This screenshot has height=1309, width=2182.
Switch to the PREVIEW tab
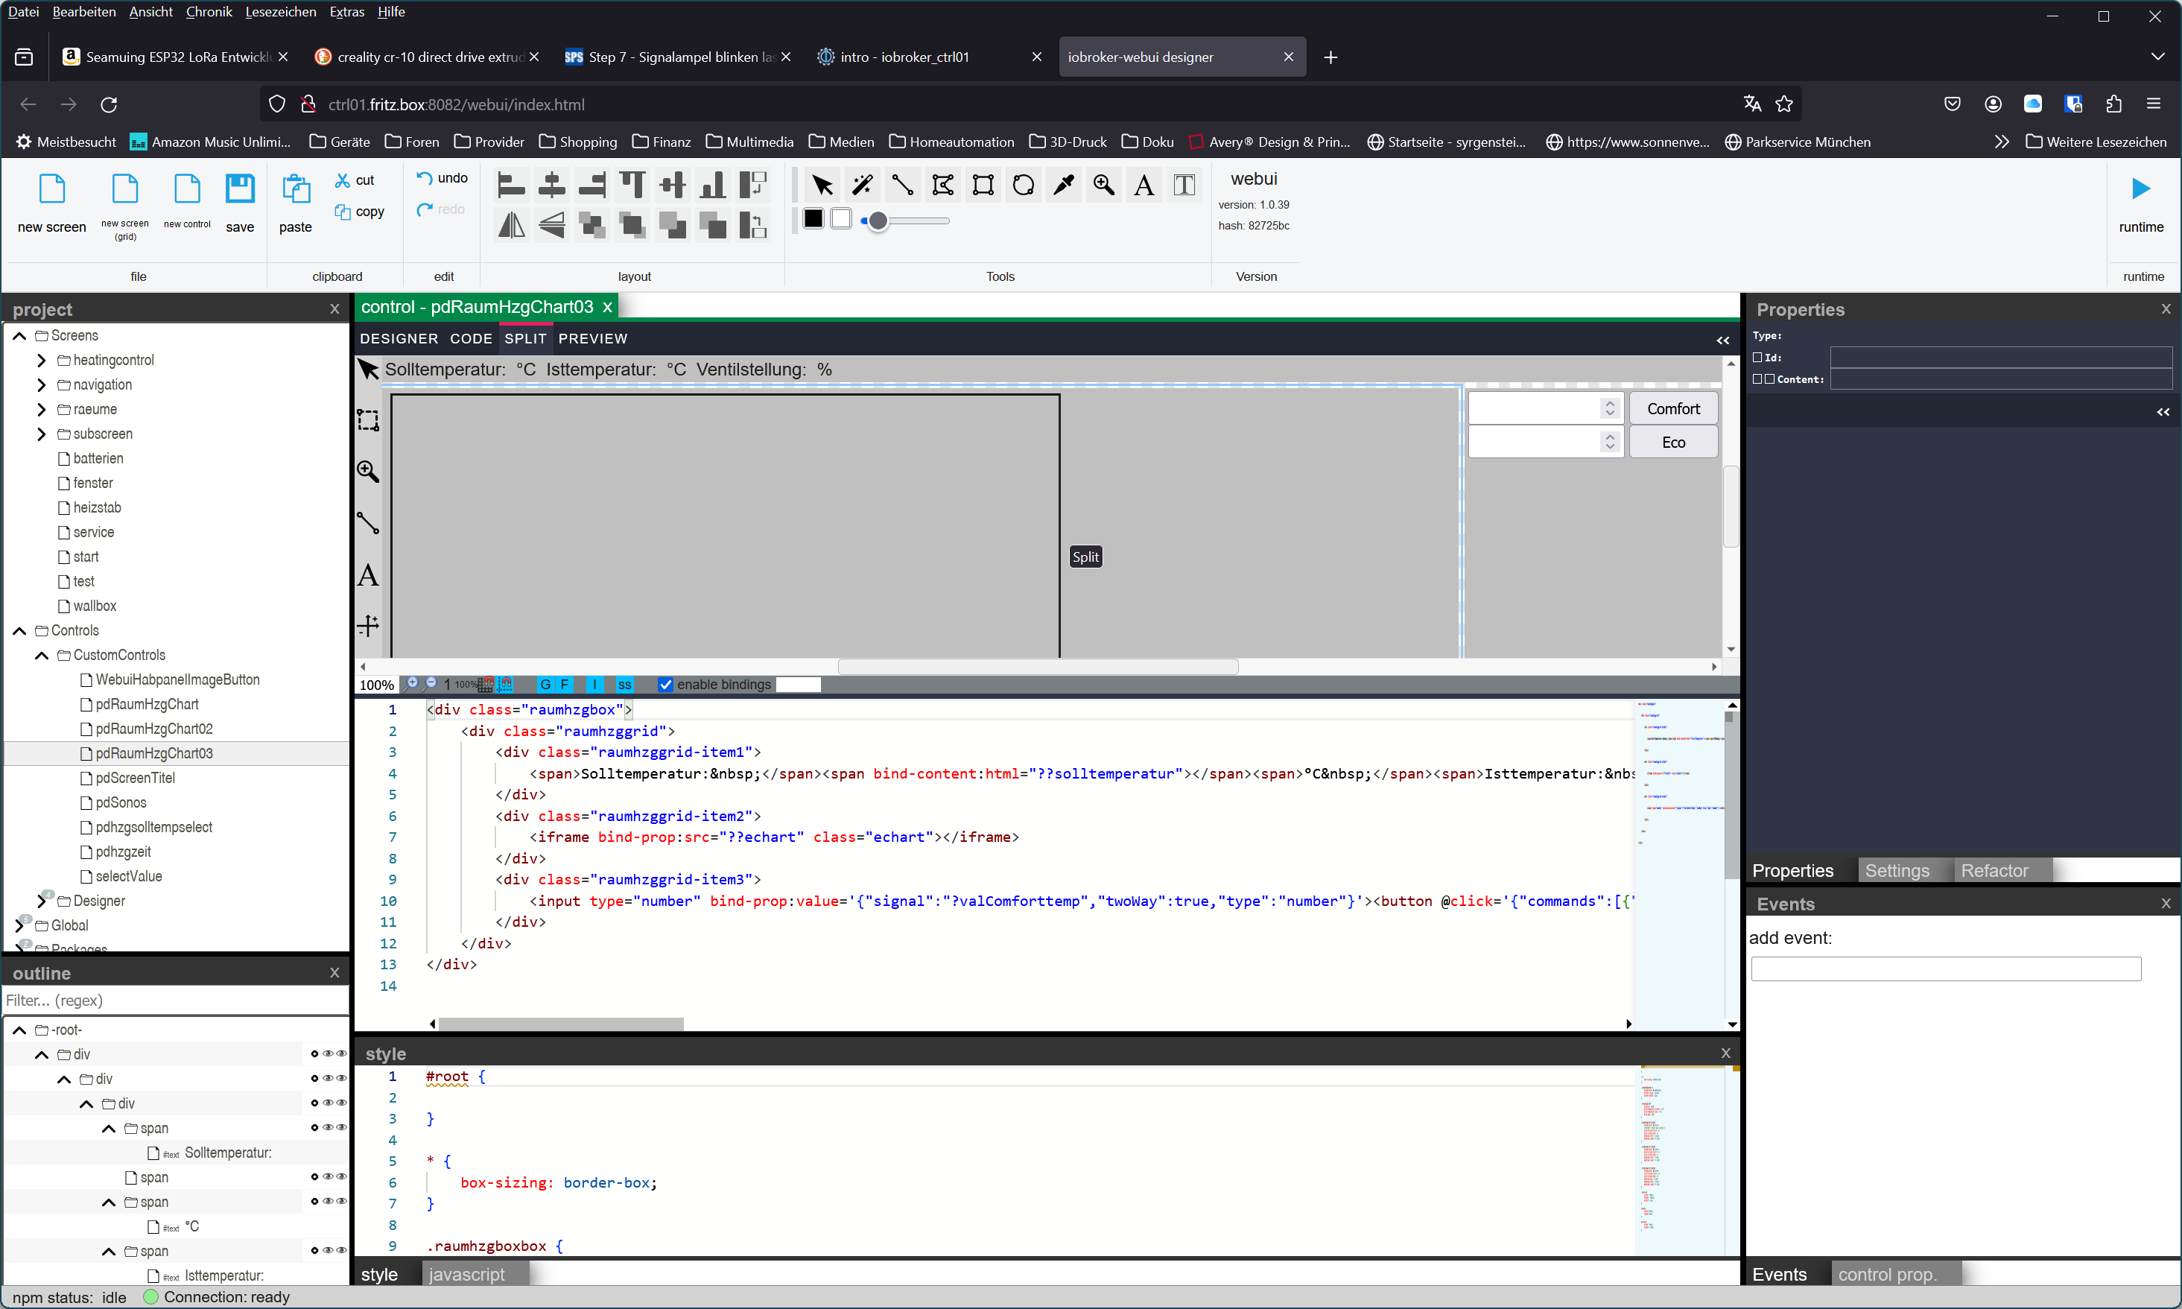[x=593, y=339]
